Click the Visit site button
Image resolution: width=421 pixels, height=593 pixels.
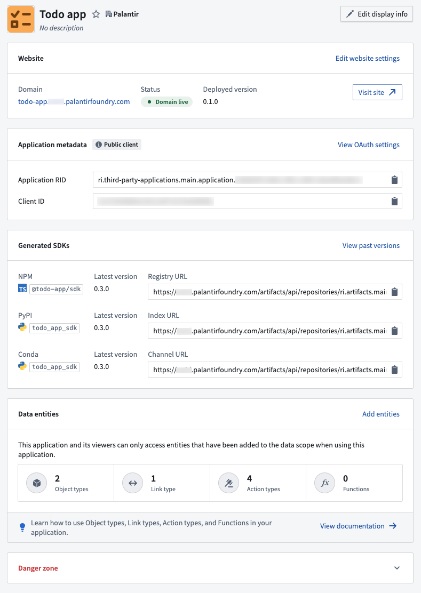(x=377, y=92)
